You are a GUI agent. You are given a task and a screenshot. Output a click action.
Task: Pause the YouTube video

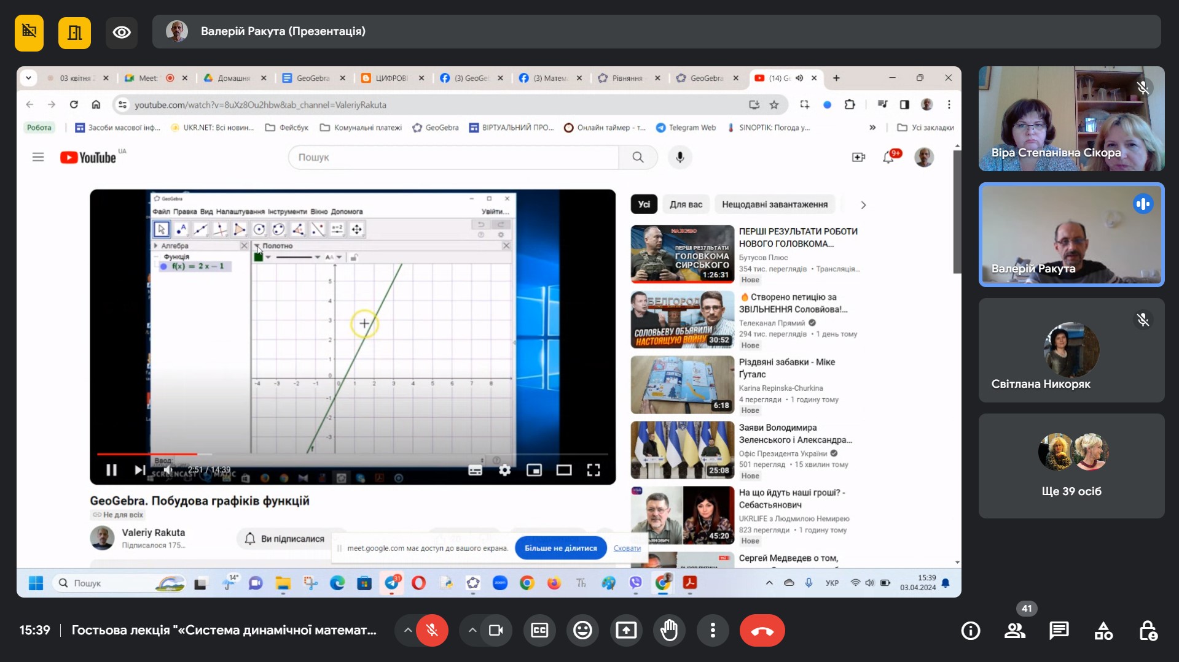[x=111, y=470]
